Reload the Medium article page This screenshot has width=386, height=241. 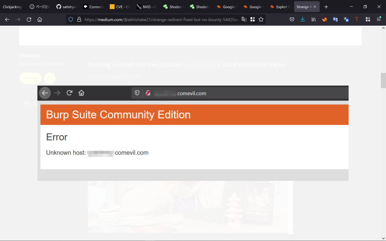point(29,20)
